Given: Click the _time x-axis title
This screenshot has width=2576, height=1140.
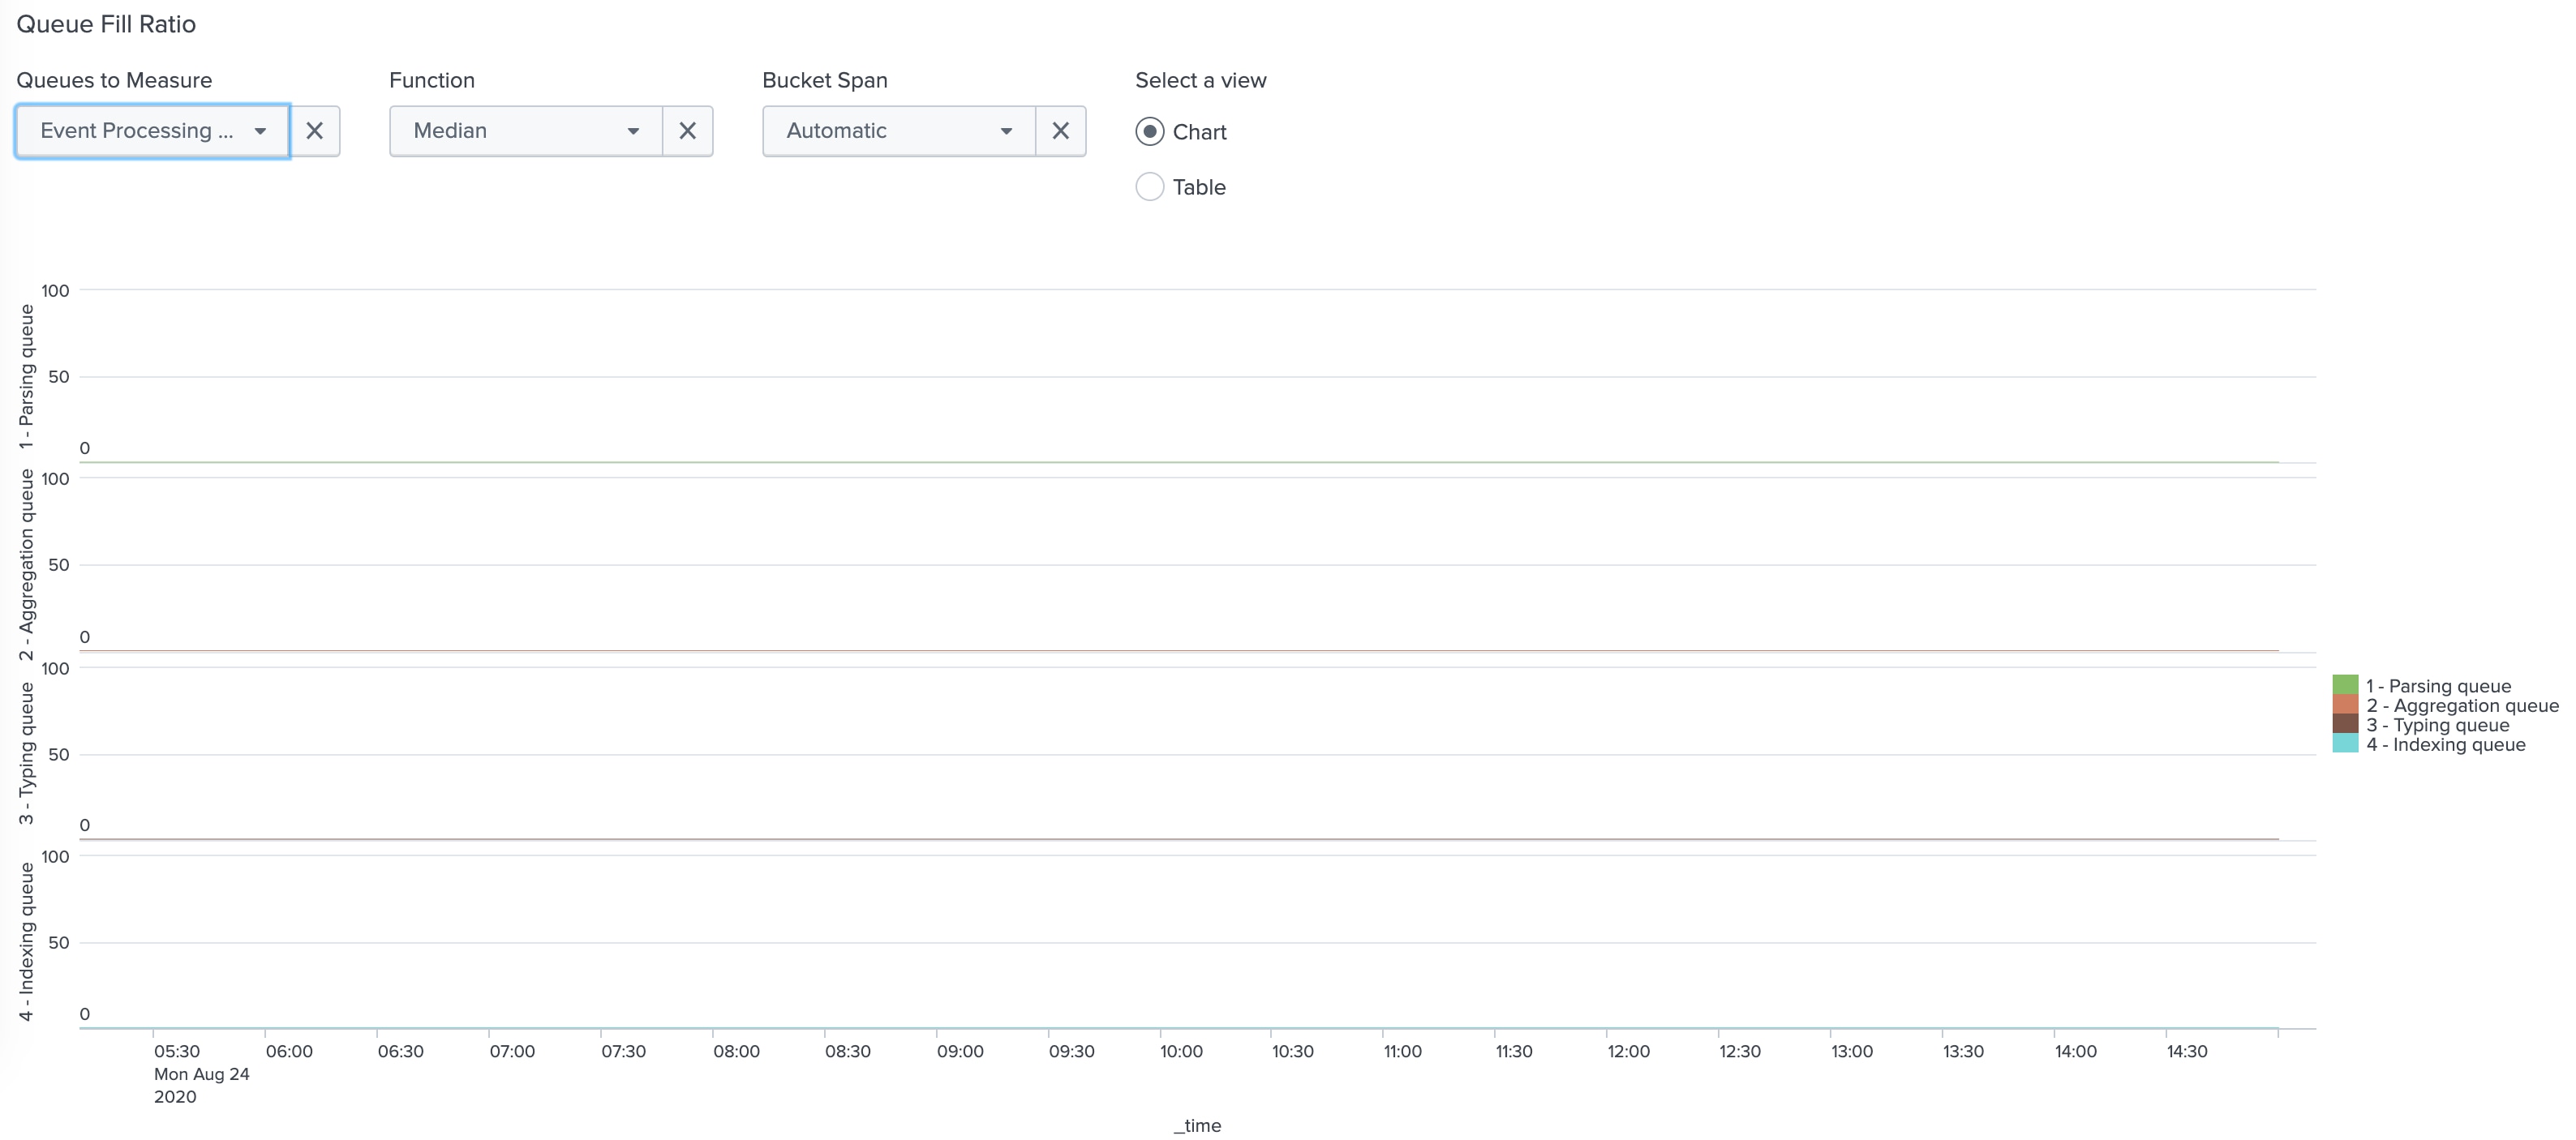Looking at the screenshot, I should (x=1197, y=1125).
